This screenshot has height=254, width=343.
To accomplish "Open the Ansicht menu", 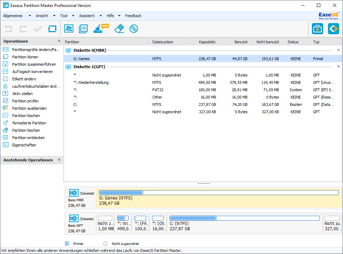I will (42, 16).
